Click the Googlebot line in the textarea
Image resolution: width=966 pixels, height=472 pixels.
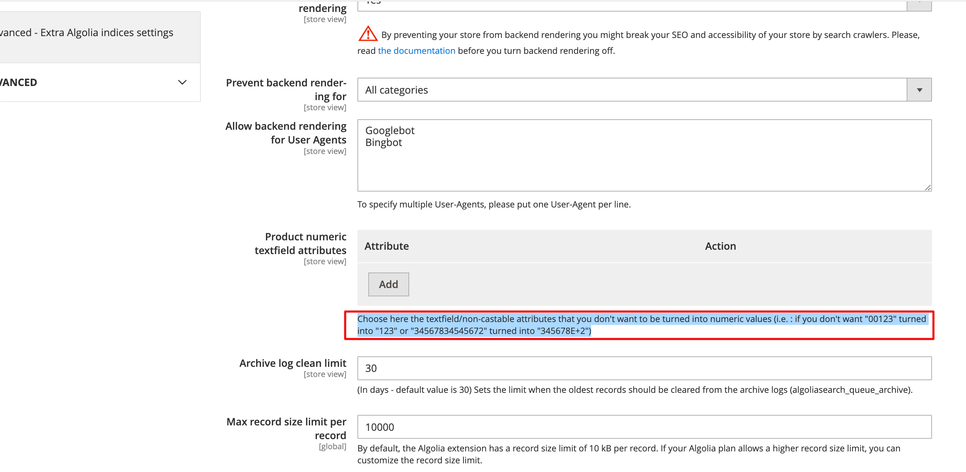click(390, 130)
